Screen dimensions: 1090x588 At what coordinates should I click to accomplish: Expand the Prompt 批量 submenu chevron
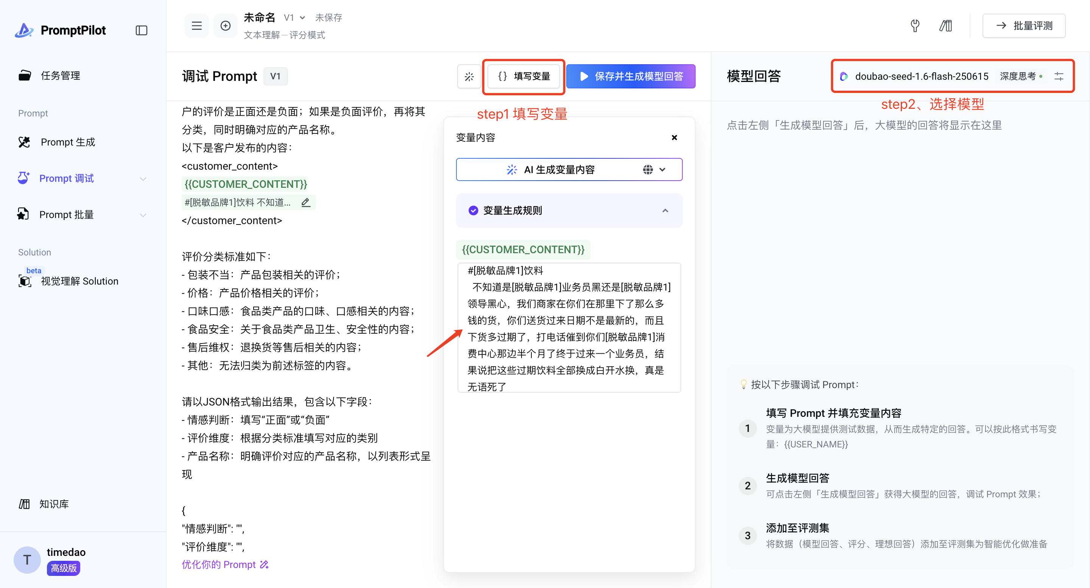143,215
